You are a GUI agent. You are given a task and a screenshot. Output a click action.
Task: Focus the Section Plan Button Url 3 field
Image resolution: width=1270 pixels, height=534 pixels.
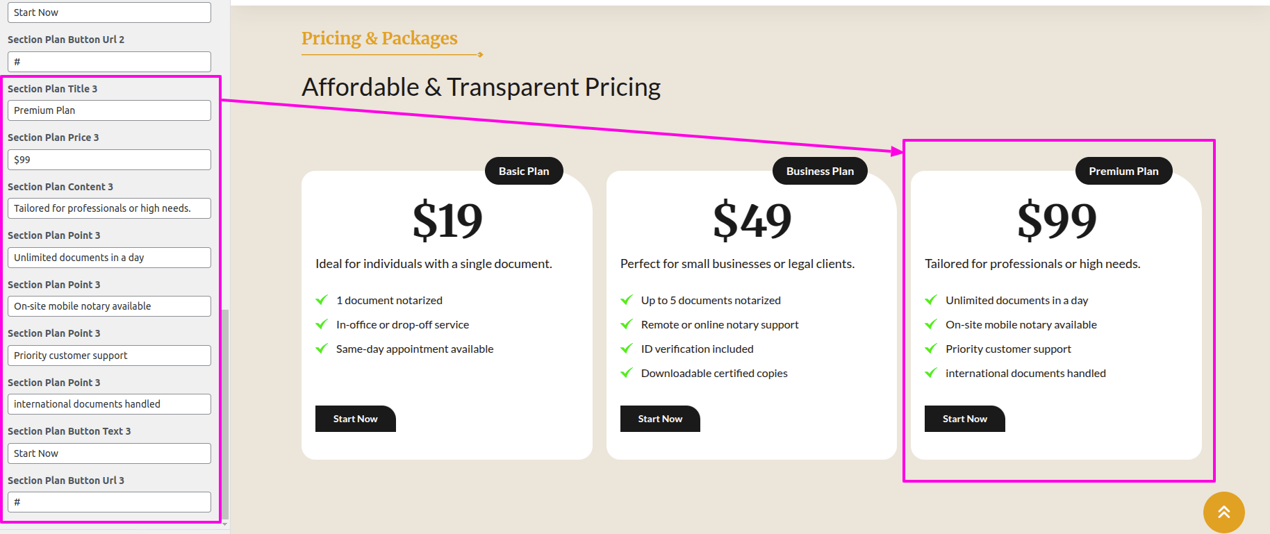pyautogui.click(x=109, y=502)
